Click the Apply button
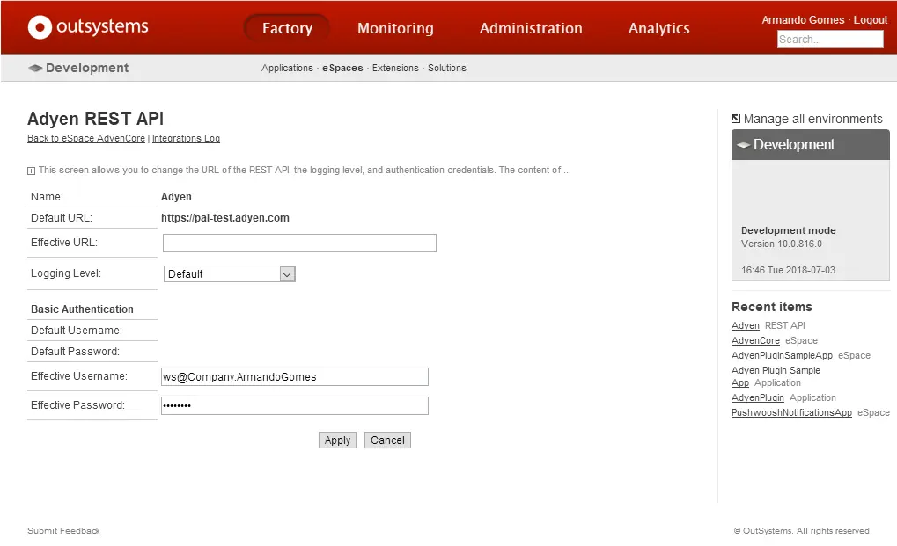897x546 pixels. [x=337, y=440]
